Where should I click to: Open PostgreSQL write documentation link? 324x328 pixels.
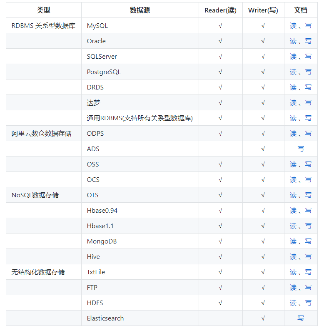308,72
